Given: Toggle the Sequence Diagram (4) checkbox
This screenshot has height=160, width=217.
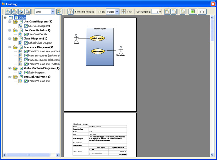Looking at the screenshot, I should point(21,47).
